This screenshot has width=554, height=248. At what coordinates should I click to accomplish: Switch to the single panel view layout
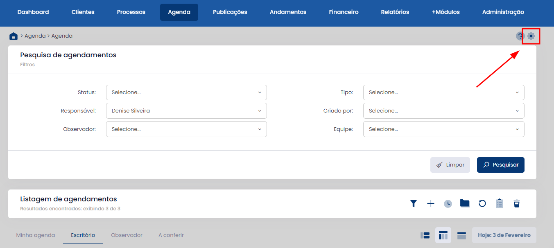point(461,235)
